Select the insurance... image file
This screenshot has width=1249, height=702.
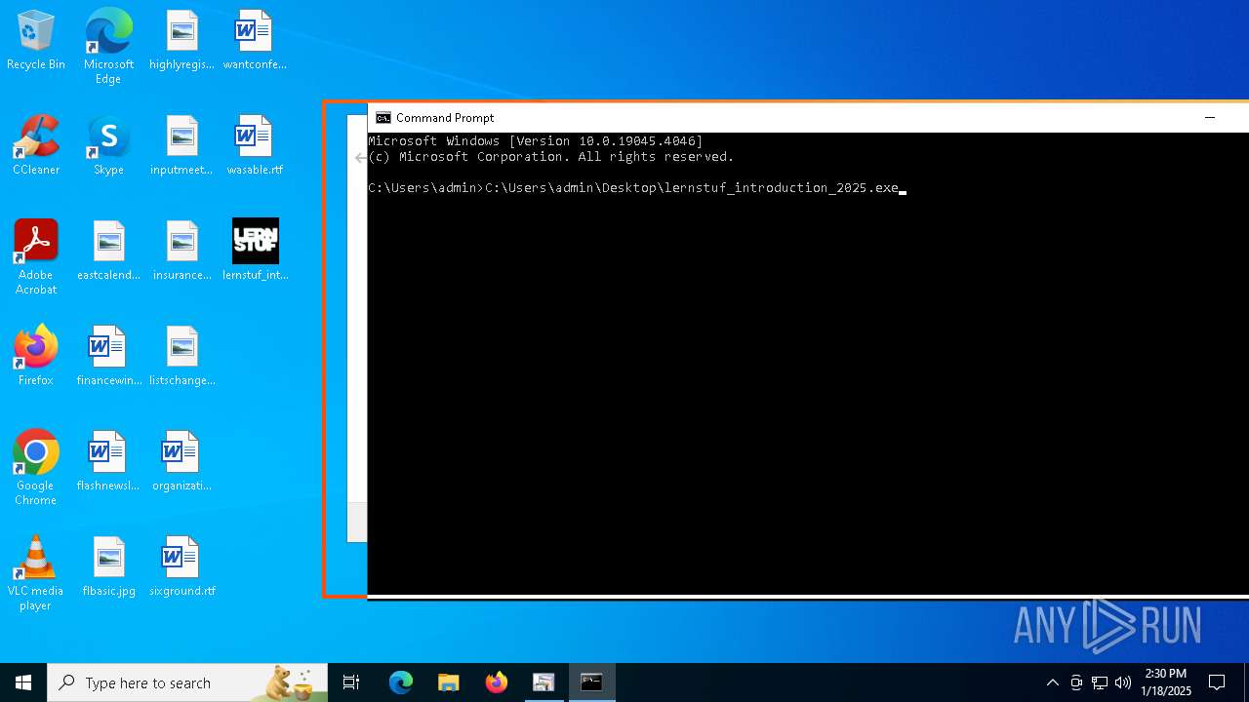(x=181, y=251)
